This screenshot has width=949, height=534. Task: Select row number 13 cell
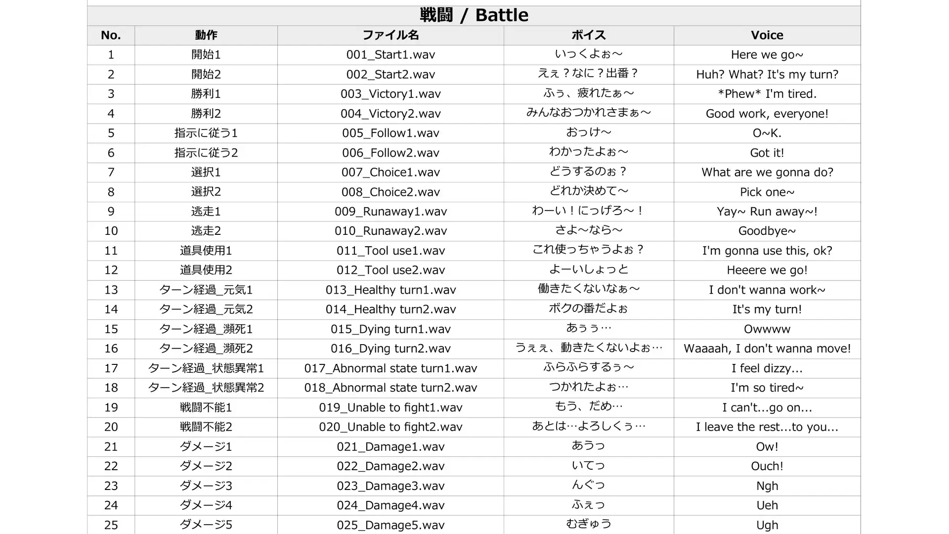pyautogui.click(x=111, y=290)
